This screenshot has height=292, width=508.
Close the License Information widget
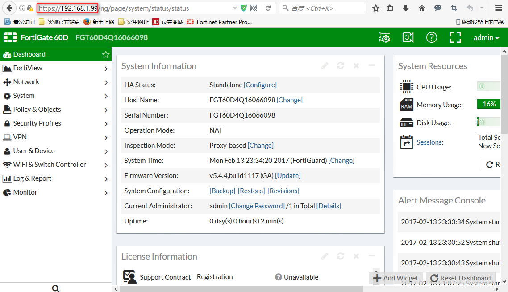[x=356, y=256]
